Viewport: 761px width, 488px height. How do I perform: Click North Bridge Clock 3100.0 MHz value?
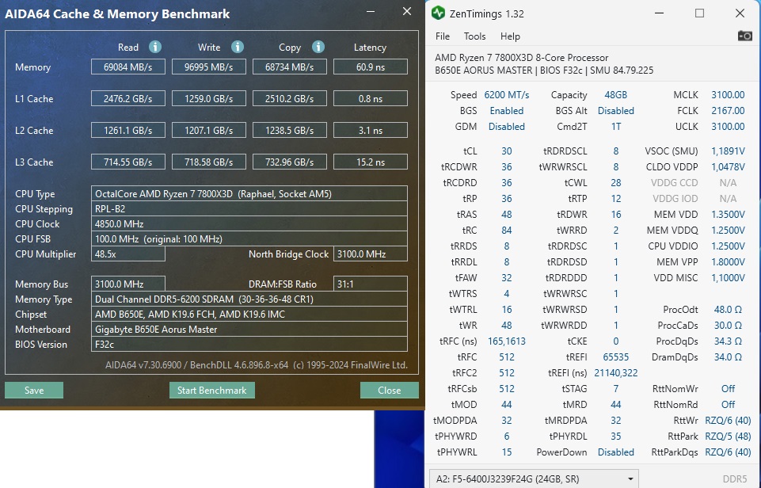click(371, 254)
